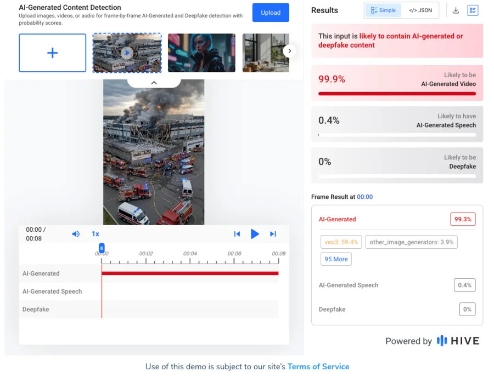Select the Simple results view

click(383, 10)
